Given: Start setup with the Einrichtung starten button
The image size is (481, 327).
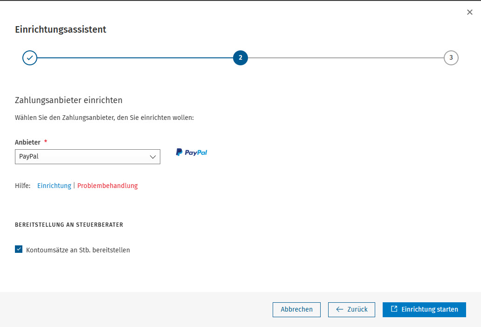Looking at the screenshot, I should 424,309.
